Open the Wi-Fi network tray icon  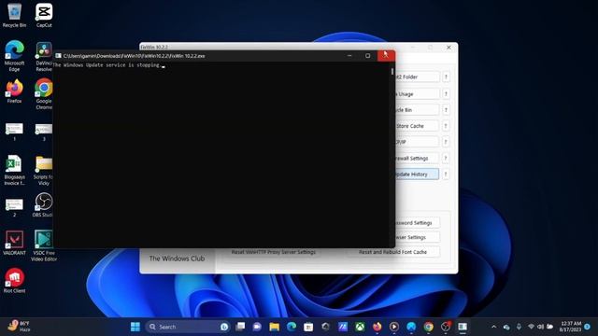click(531, 327)
